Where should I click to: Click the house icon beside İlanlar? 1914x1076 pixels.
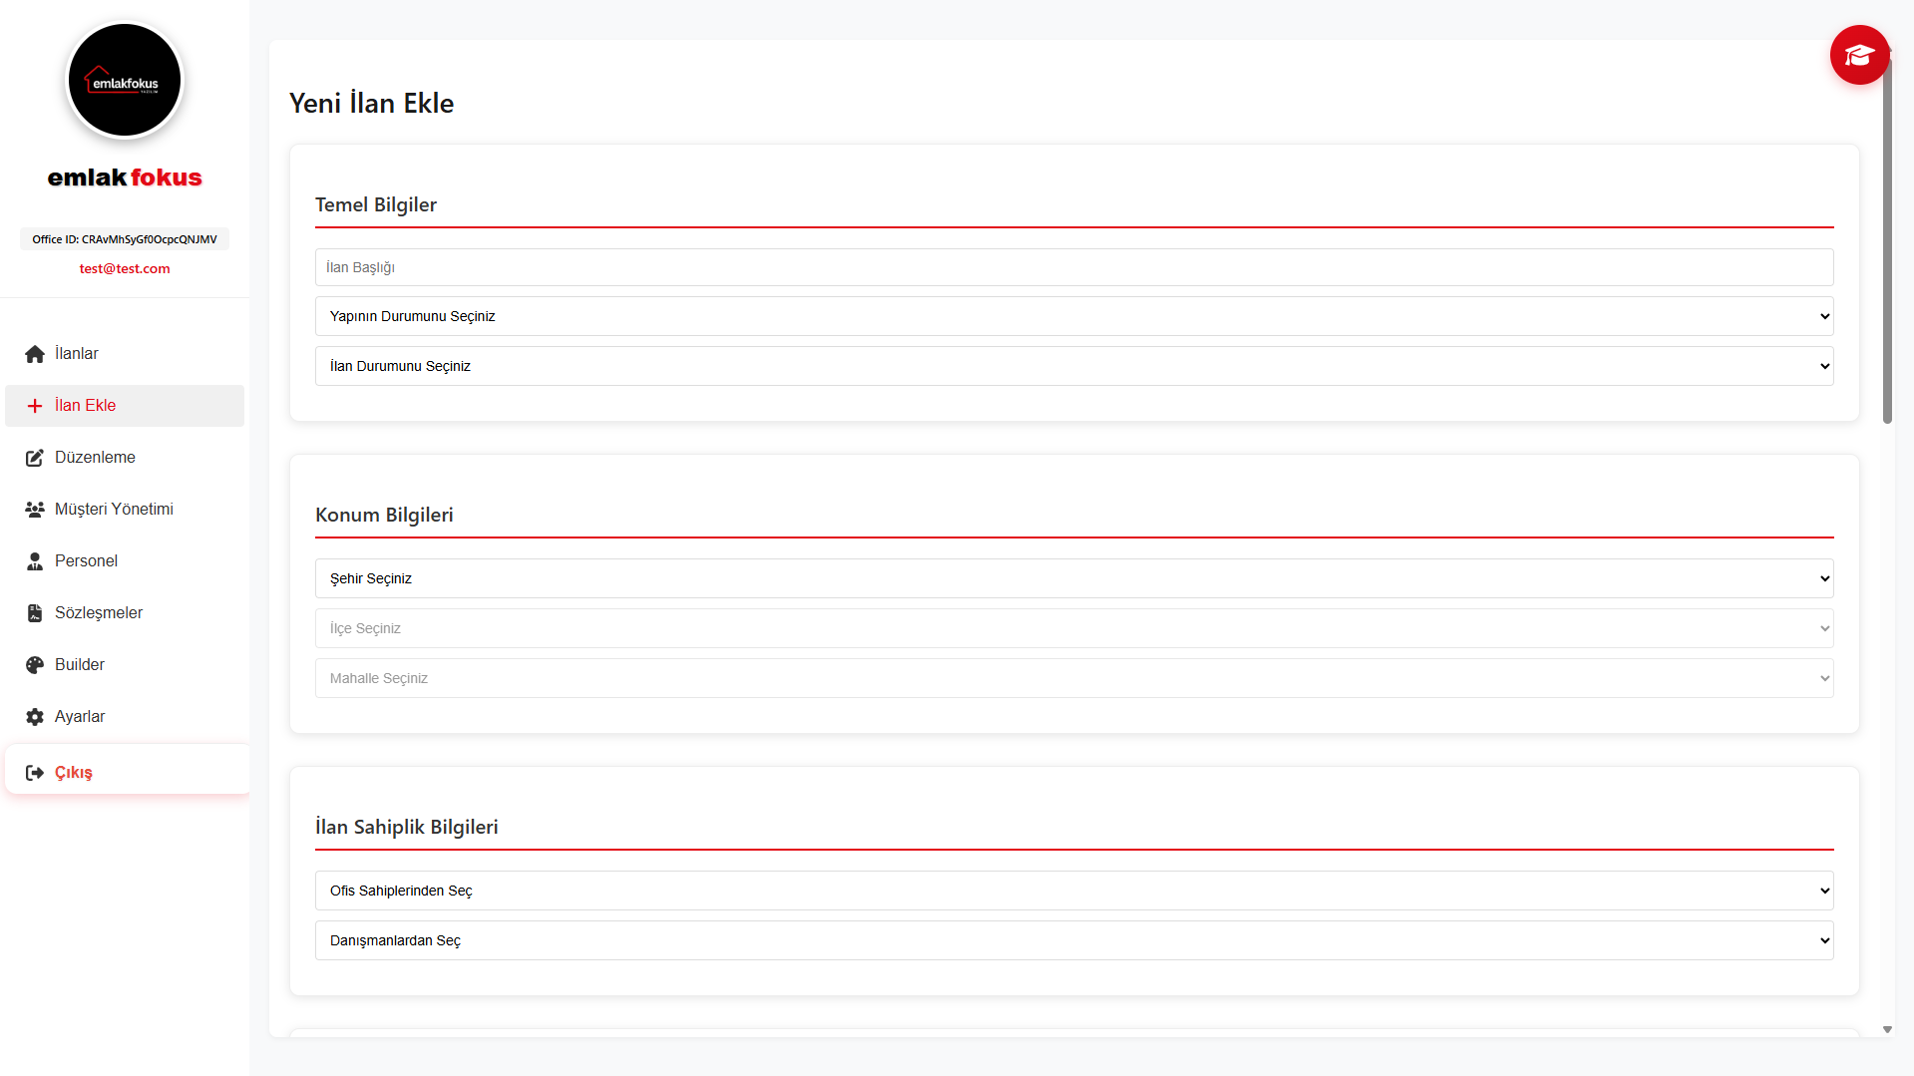point(35,354)
